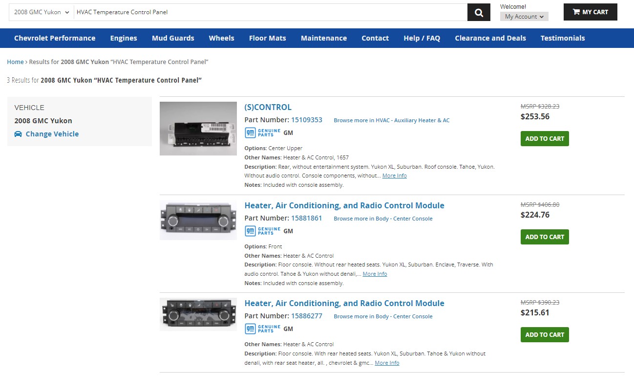
Task: Open Help / FAQ page
Action: point(422,38)
